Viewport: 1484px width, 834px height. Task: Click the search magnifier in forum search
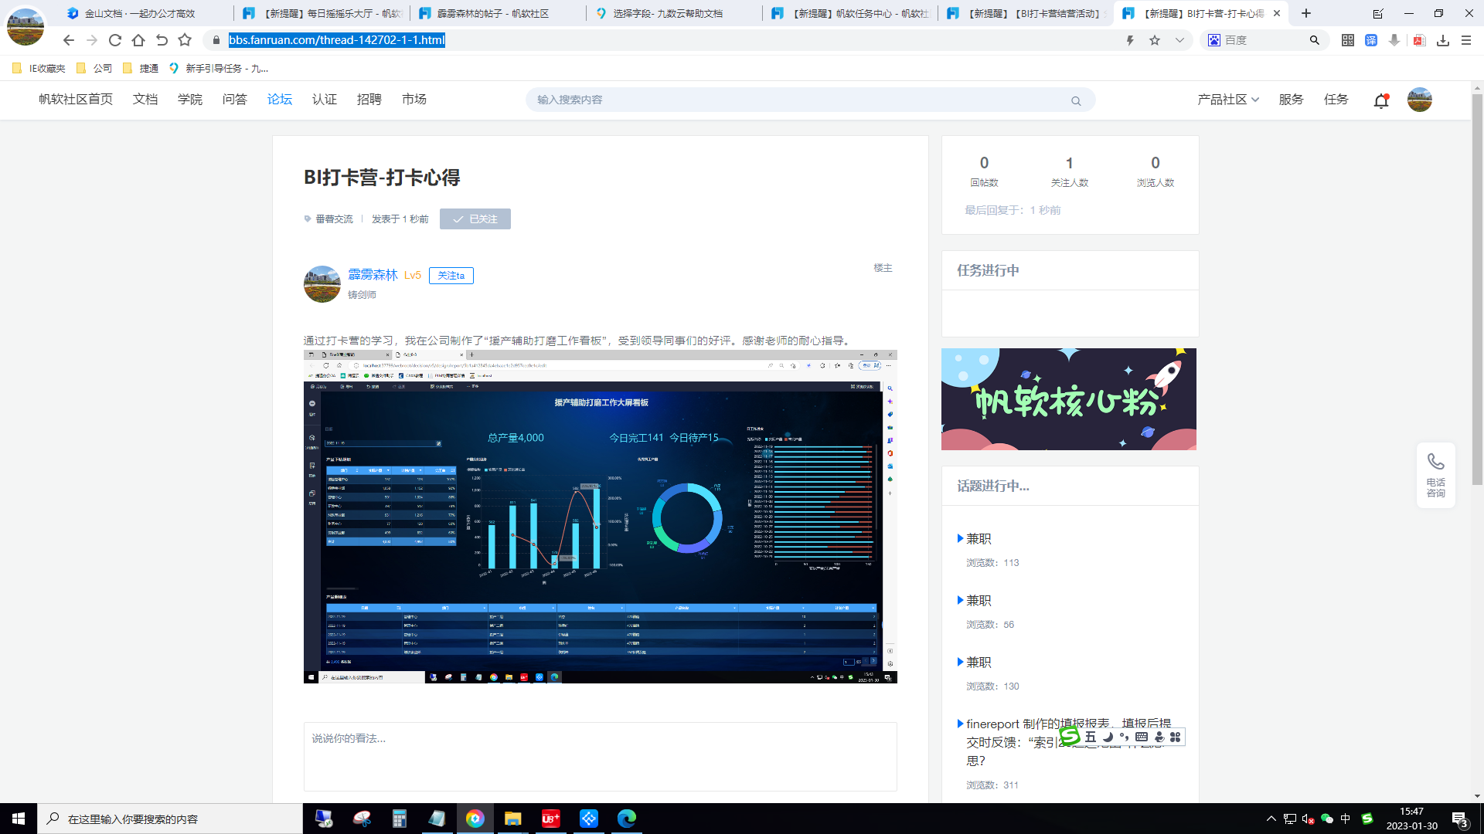[x=1076, y=101]
